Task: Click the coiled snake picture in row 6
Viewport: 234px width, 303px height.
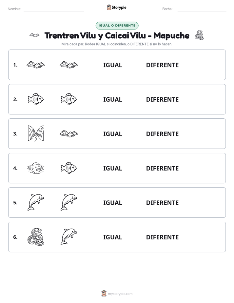Action: click(36, 237)
